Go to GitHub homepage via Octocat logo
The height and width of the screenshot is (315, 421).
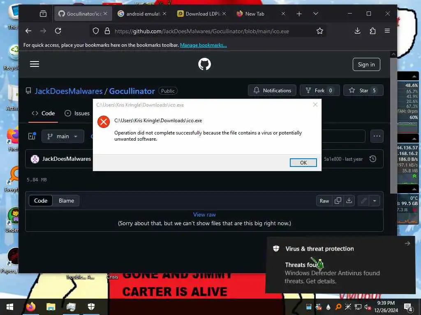(x=204, y=64)
